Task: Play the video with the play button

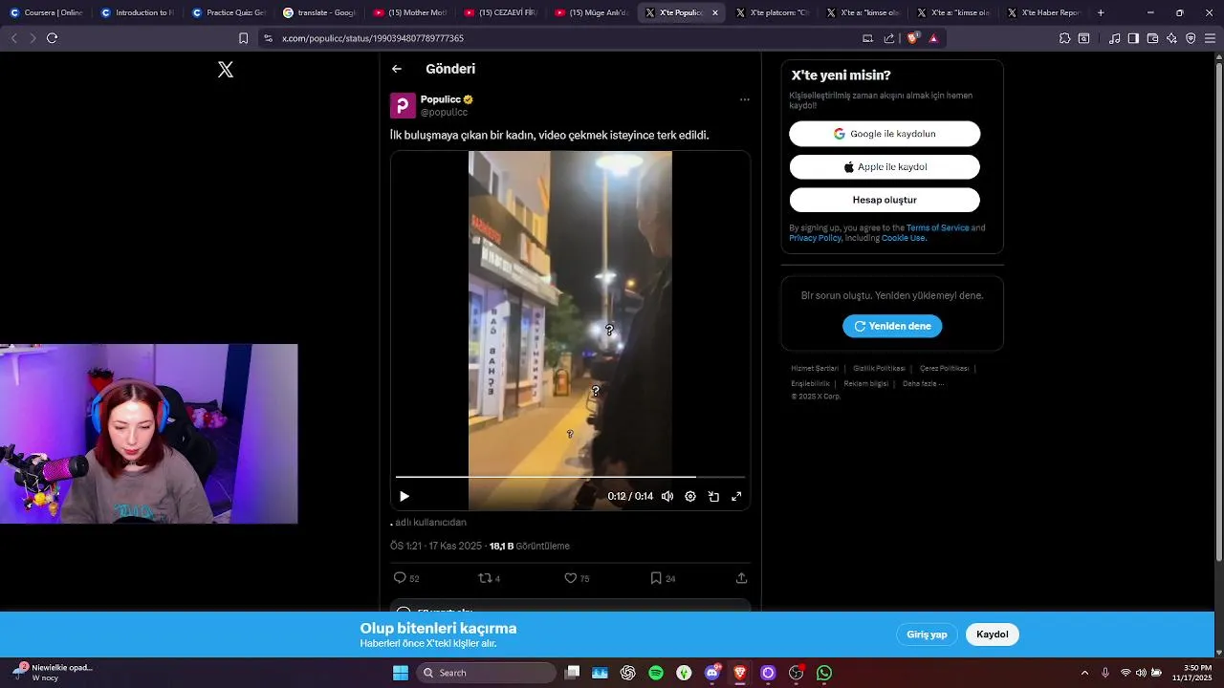Action: pos(404,496)
